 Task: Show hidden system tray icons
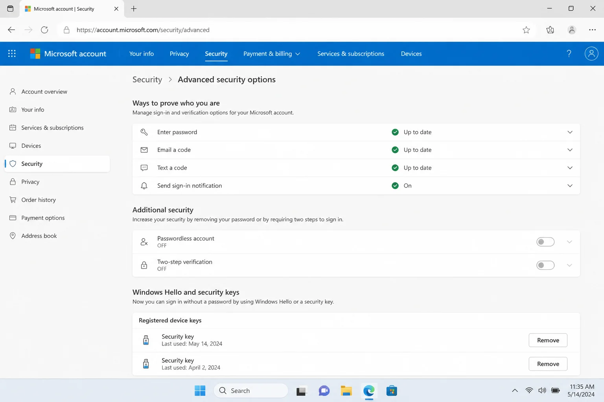514,390
